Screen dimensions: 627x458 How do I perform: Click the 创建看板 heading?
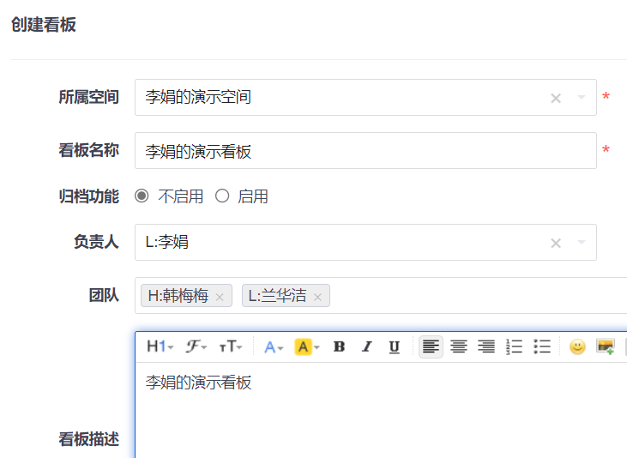click(x=44, y=24)
